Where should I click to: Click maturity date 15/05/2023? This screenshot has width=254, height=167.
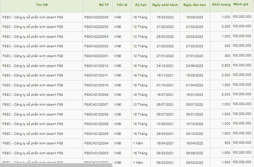tap(195, 75)
